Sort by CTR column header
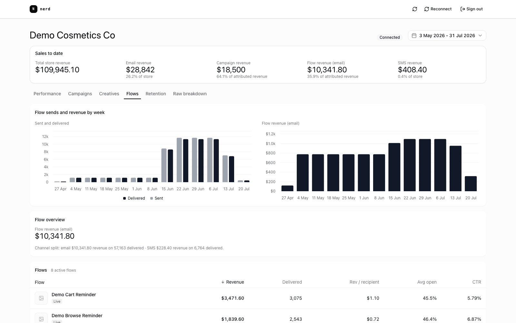 click(477, 282)
